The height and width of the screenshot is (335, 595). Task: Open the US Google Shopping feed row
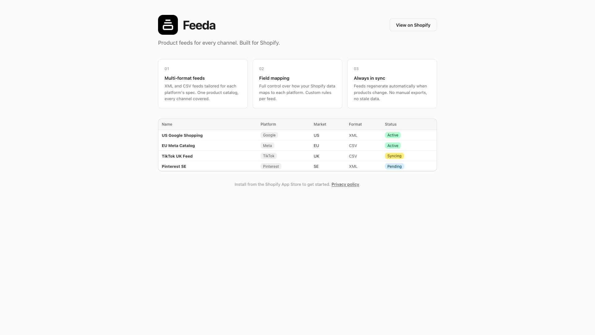182,136
